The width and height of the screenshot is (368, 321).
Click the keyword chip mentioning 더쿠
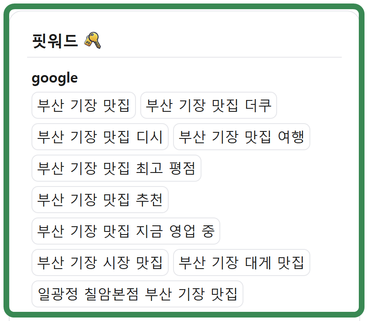click(x=208, y=106)
